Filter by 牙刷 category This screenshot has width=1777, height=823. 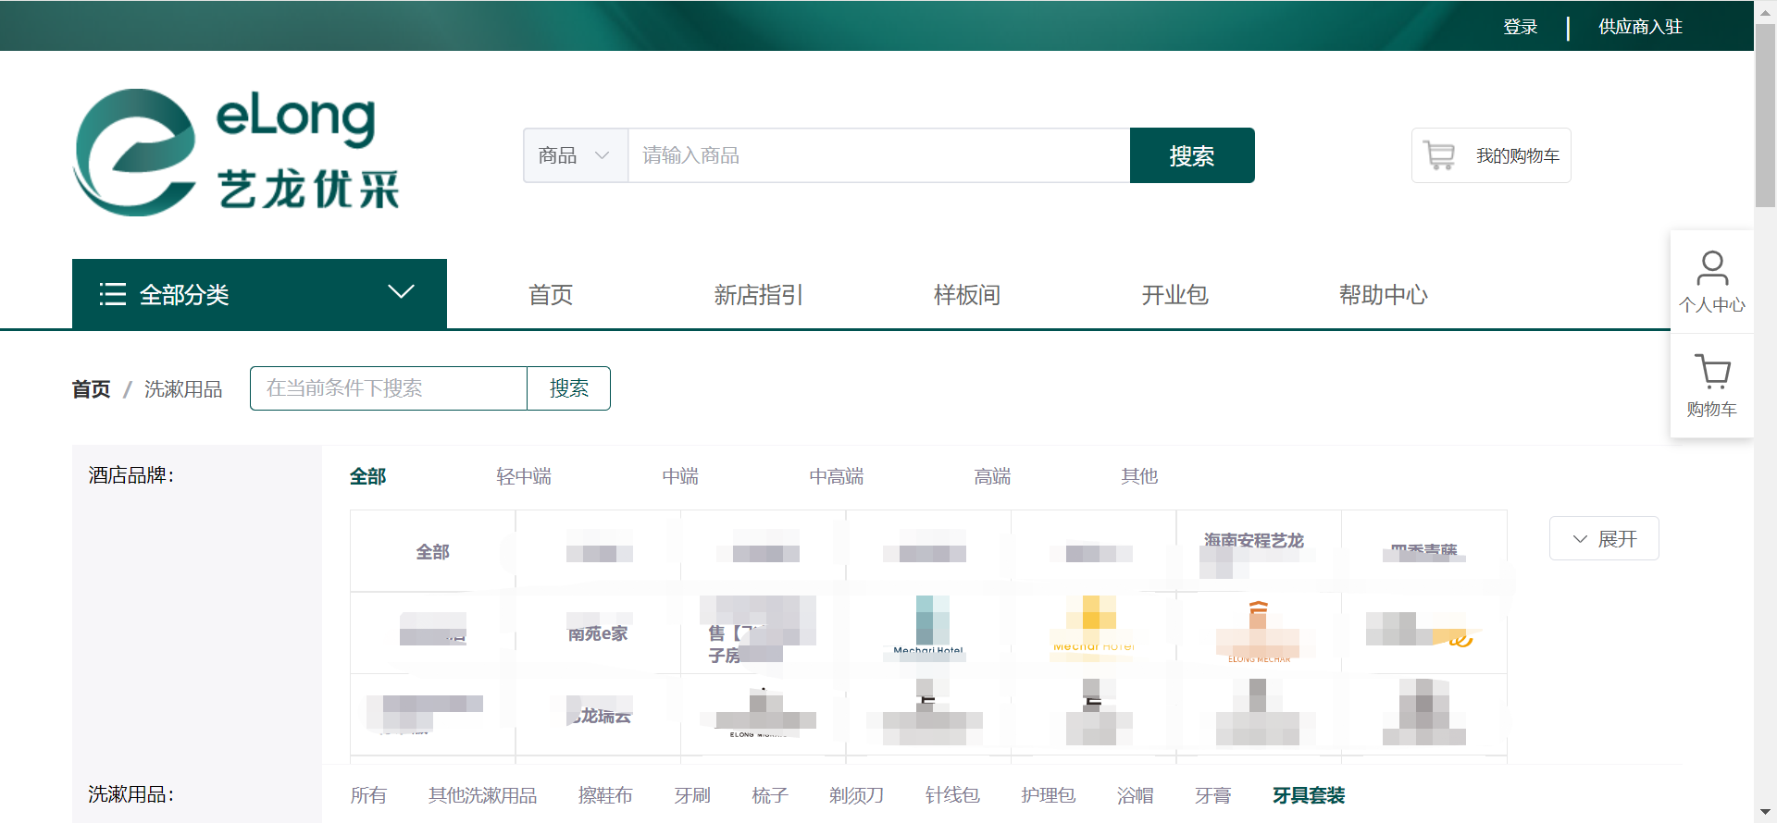point(692,795)
